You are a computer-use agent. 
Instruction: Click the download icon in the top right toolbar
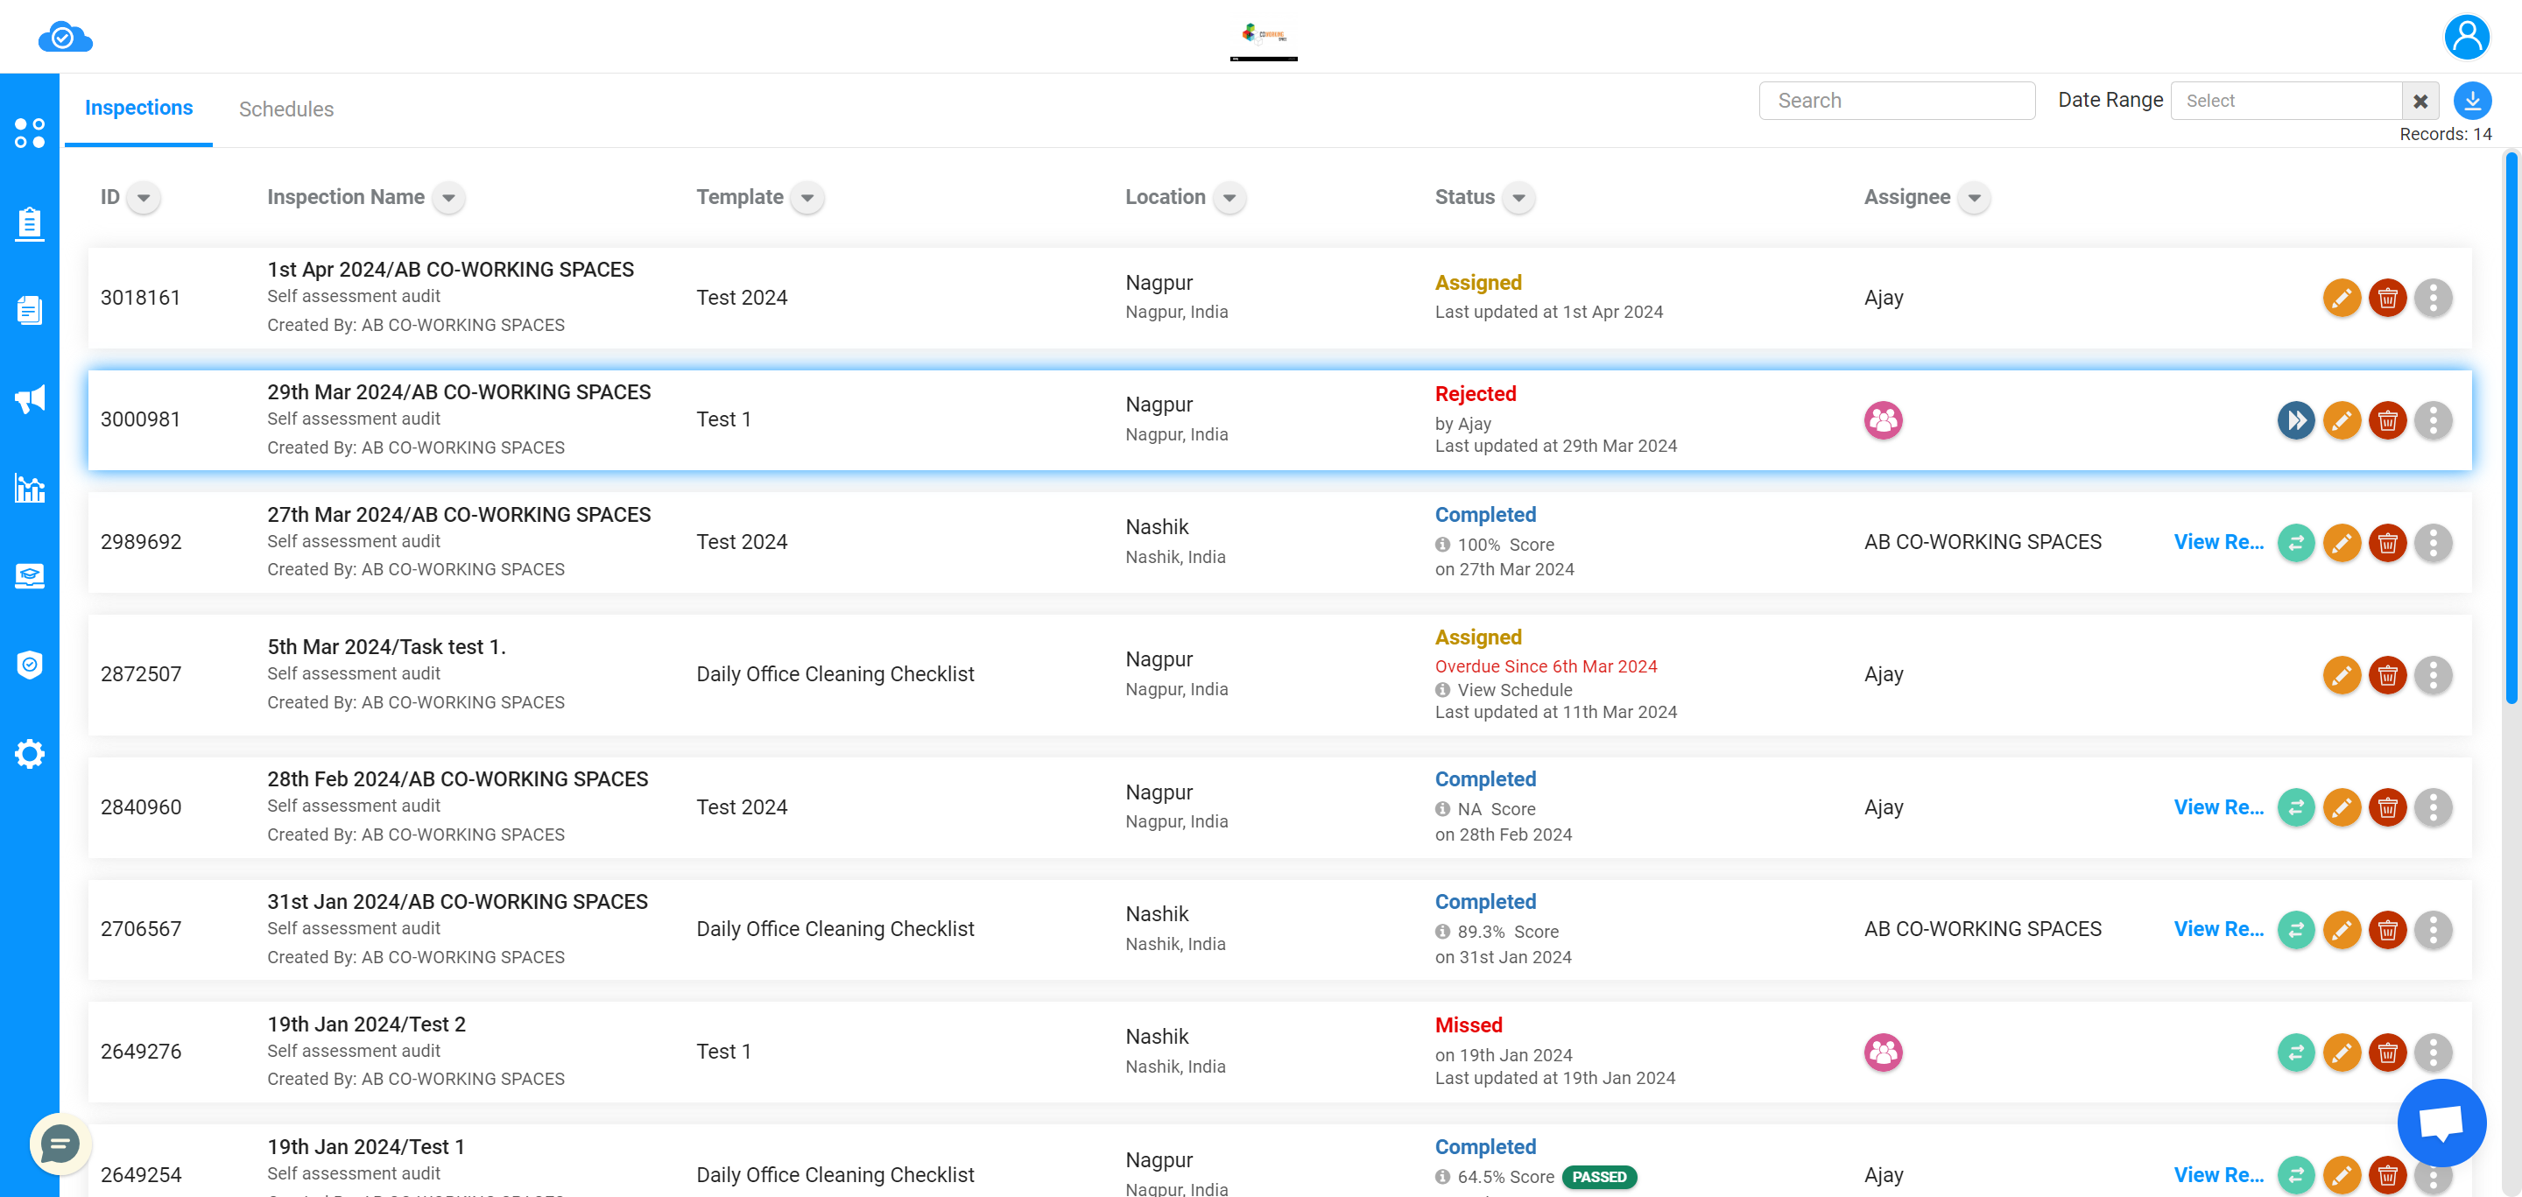[2472, 102]
